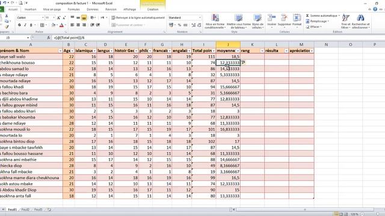The height and width of the screenshot is (216, 385).
Task: Apply the fill color bucket
Action: pos(54,25)
